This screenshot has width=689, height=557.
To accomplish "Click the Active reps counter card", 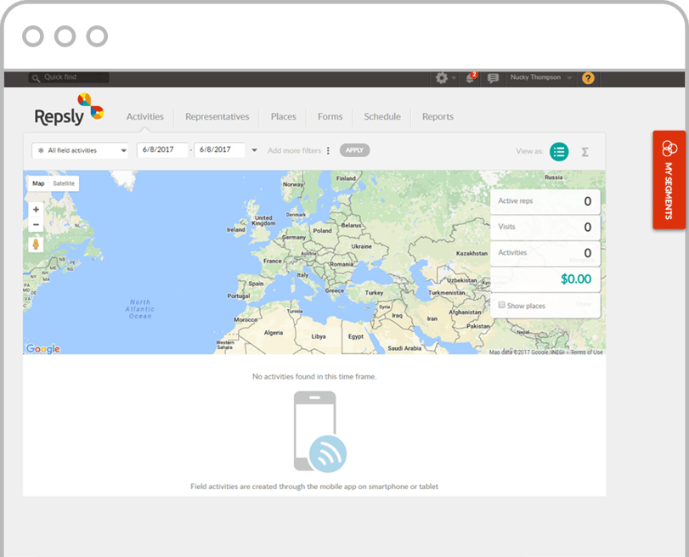I will [x=545, y=201].
